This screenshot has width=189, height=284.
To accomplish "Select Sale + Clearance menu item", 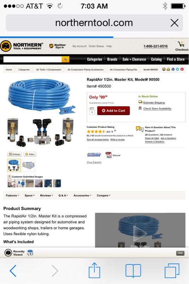I will 134,59.
